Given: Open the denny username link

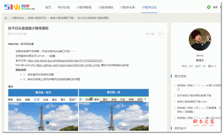Looking at the screenshot, I should tap(200, 56).
